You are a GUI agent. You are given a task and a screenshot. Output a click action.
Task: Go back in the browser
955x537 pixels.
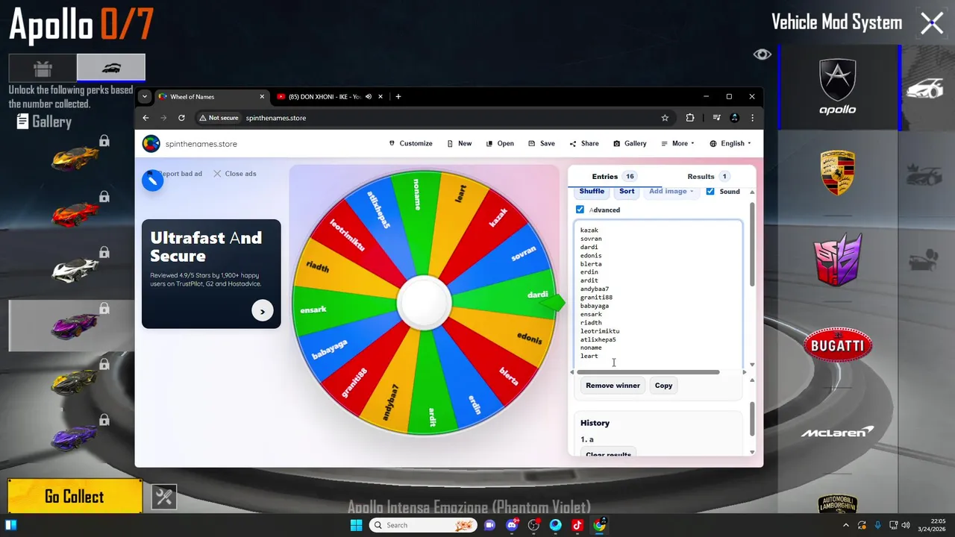click(x=146, y=118)
